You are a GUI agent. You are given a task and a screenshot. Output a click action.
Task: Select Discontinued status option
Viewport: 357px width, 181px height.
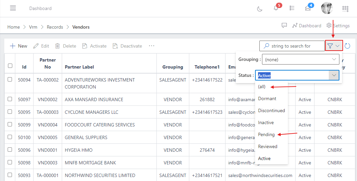coord(271,110)
